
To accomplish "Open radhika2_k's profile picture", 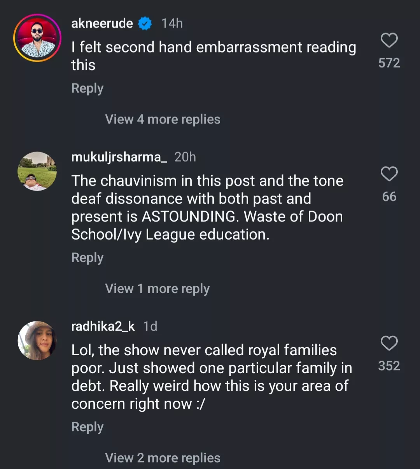I will coord(37,340).
